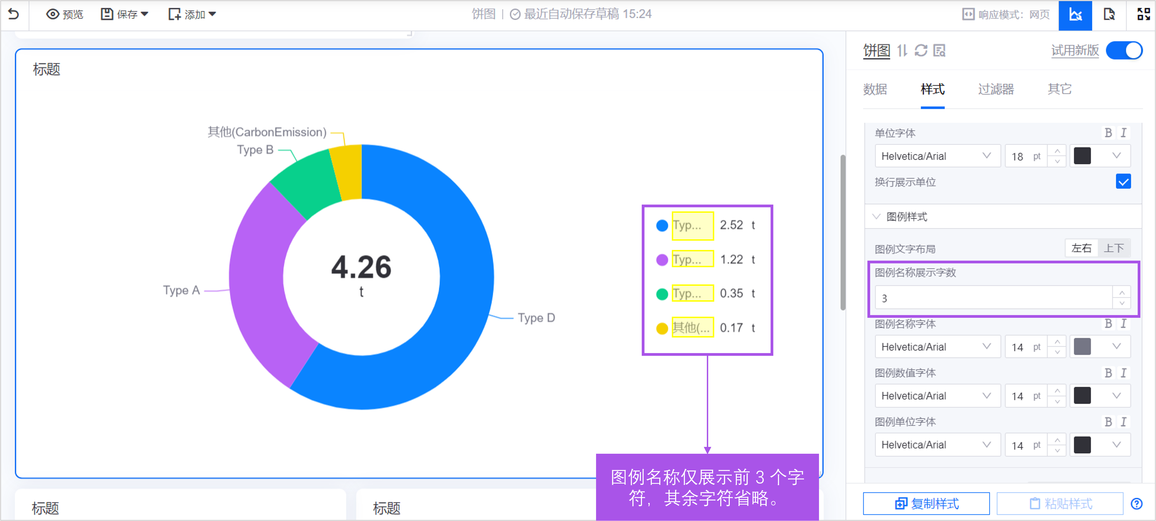Click the refresh icon next to 饼图
Screen dimensions: 1156x521
921,51
